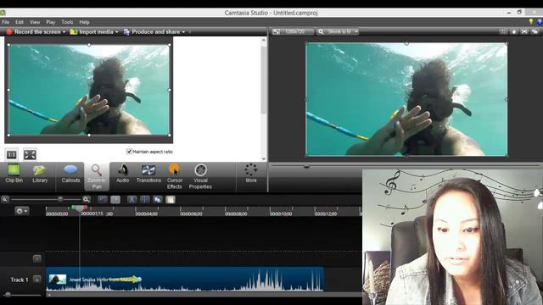The width and height of the screenshot is (543, 305).
Task: Open the Library panel
Action: 40,174
